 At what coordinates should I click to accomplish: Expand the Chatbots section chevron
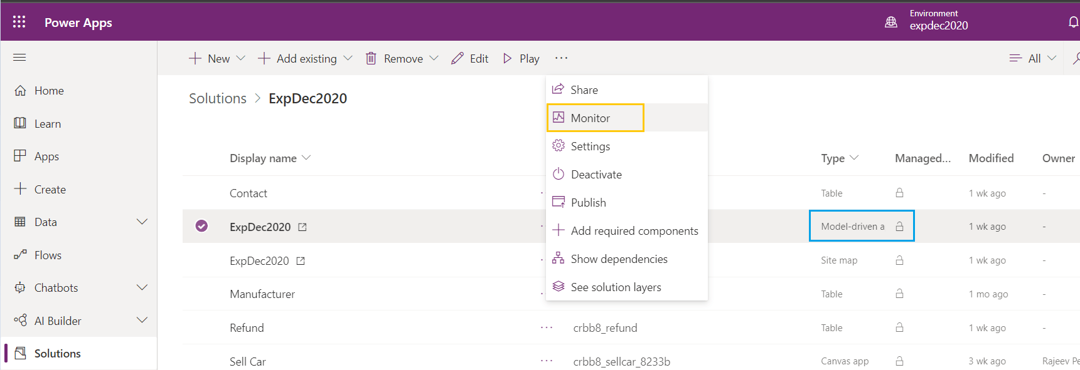(142, 287)
